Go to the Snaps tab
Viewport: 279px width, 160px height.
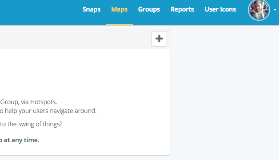pyautogui.click(x=92, y=9)
